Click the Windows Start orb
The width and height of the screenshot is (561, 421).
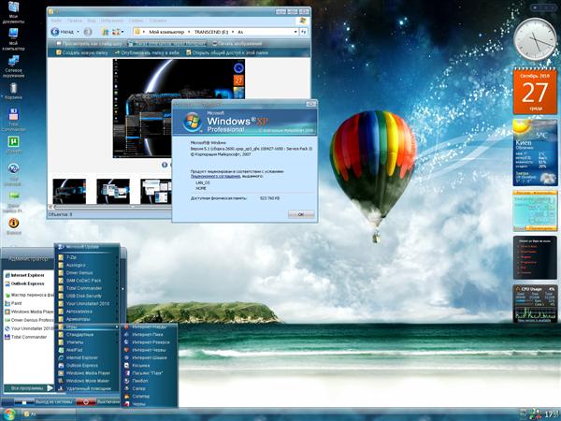[9, 414]
